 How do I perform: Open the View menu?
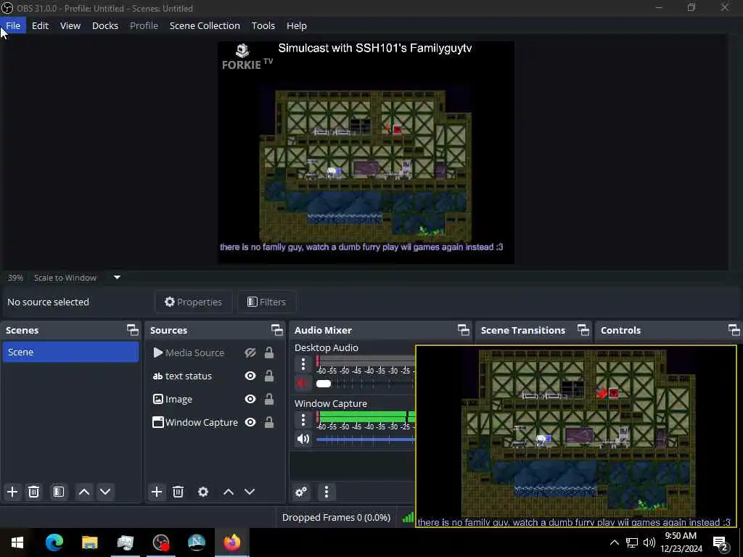(70, 25)
